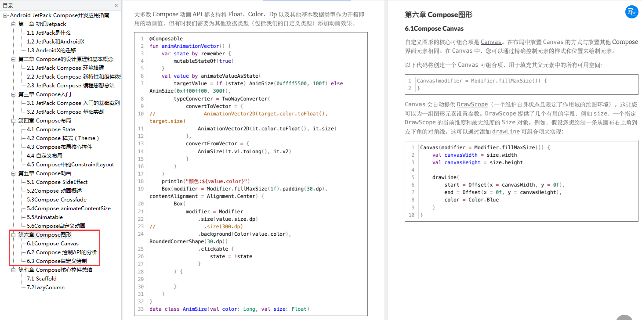Collapse the 第七章 Compose核心控件总结 tree node

pos(14,270)
